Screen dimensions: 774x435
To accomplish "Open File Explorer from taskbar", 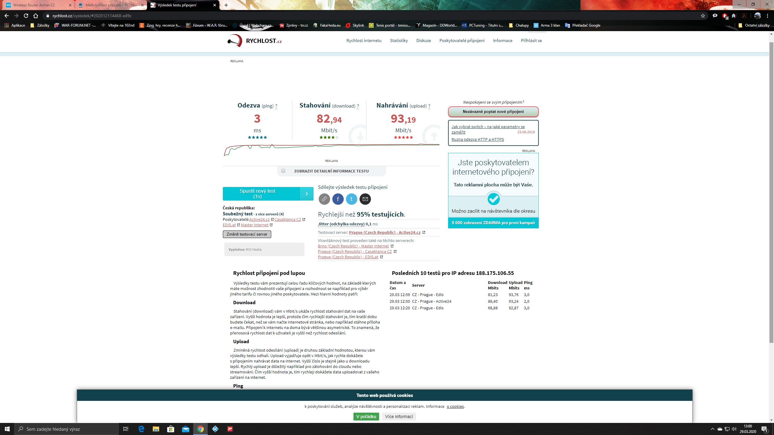I will click(x=156, y=429).
